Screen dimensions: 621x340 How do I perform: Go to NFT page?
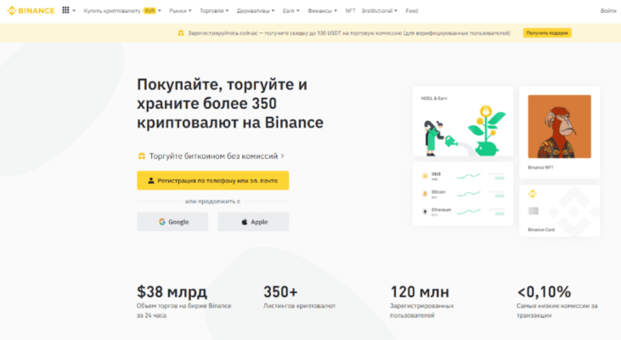coord(350,11)
